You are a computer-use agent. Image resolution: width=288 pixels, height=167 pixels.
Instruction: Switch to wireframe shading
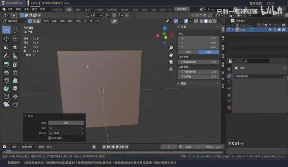click(202, 21)
